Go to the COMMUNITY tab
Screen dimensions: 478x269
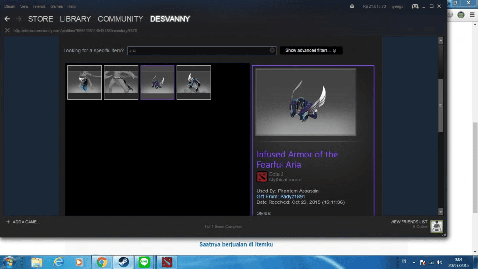click(120, 19)
